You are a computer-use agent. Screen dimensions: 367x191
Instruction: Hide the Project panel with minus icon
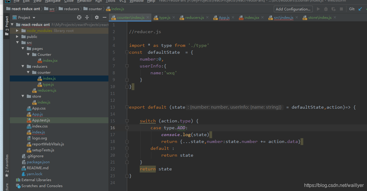pyautogui.click(x=104, y=18)
